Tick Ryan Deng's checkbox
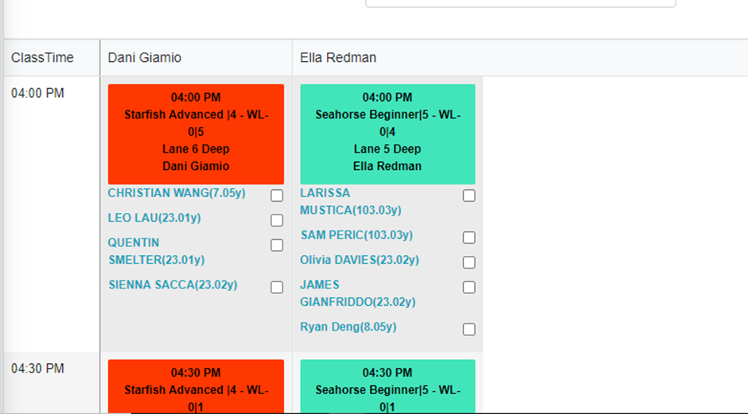This screenshot has width=748, height=414. 469,329
